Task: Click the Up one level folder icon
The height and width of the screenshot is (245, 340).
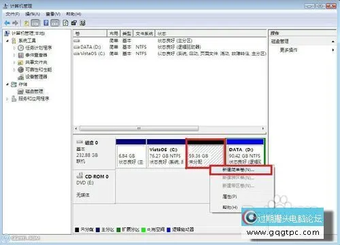Action: coord(27,23)
